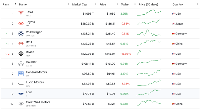Screen dimensions: 200x110
Task: View Tesla 30-day price chart
Action: point(149,13)
